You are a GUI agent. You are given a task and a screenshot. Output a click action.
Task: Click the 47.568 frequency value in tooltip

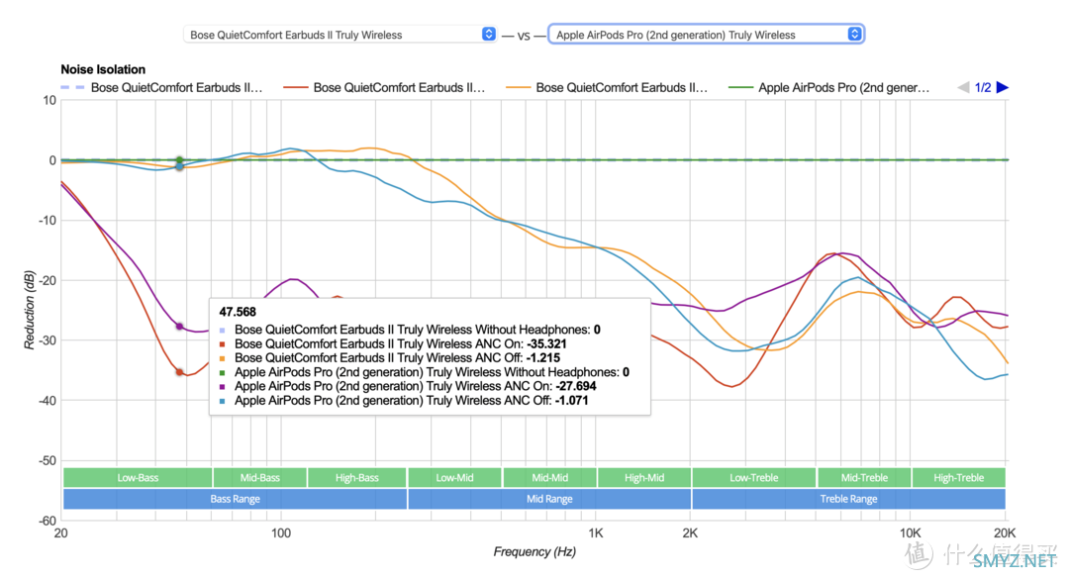coord(238,312)
